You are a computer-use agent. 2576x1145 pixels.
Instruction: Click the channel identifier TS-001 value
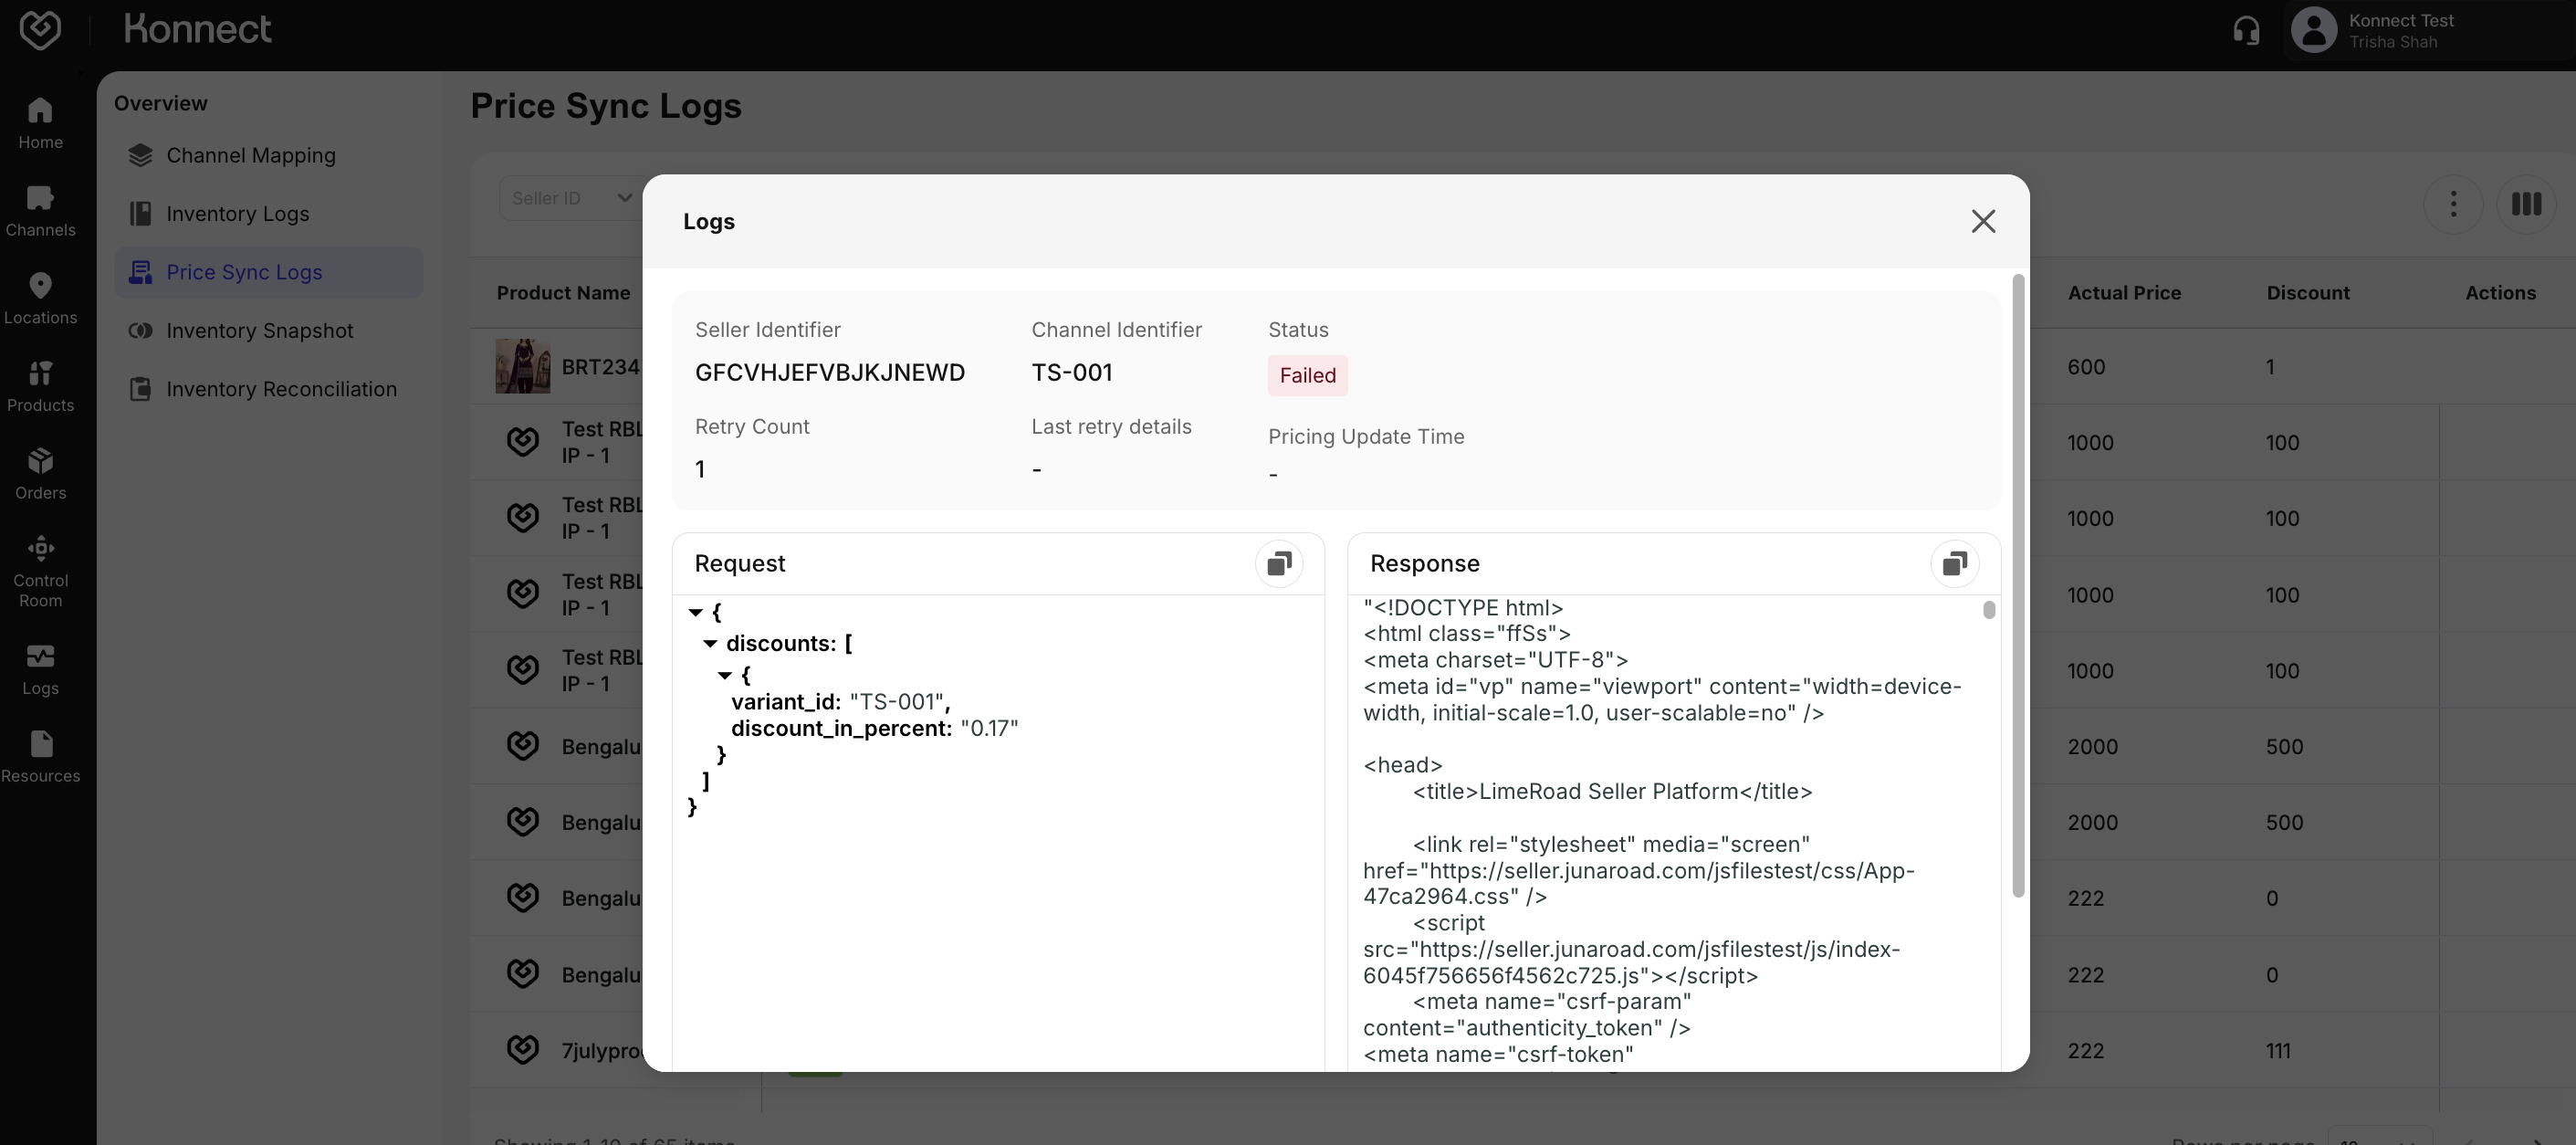coord(1071,373)
